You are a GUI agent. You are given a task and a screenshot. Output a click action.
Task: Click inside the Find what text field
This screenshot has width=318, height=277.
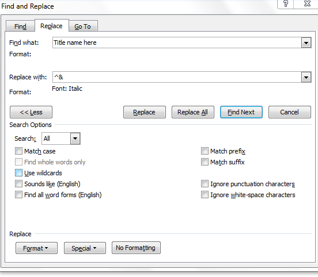(177, 43)
